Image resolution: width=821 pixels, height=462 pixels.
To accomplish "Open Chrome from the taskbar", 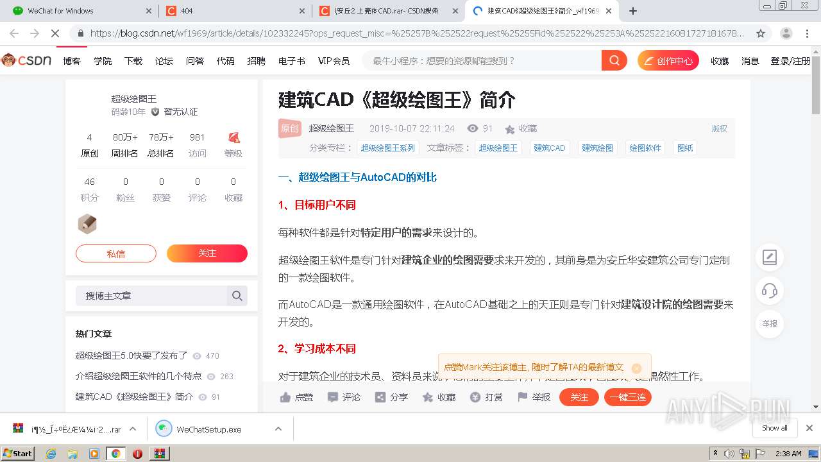I will tap(116, 454).
